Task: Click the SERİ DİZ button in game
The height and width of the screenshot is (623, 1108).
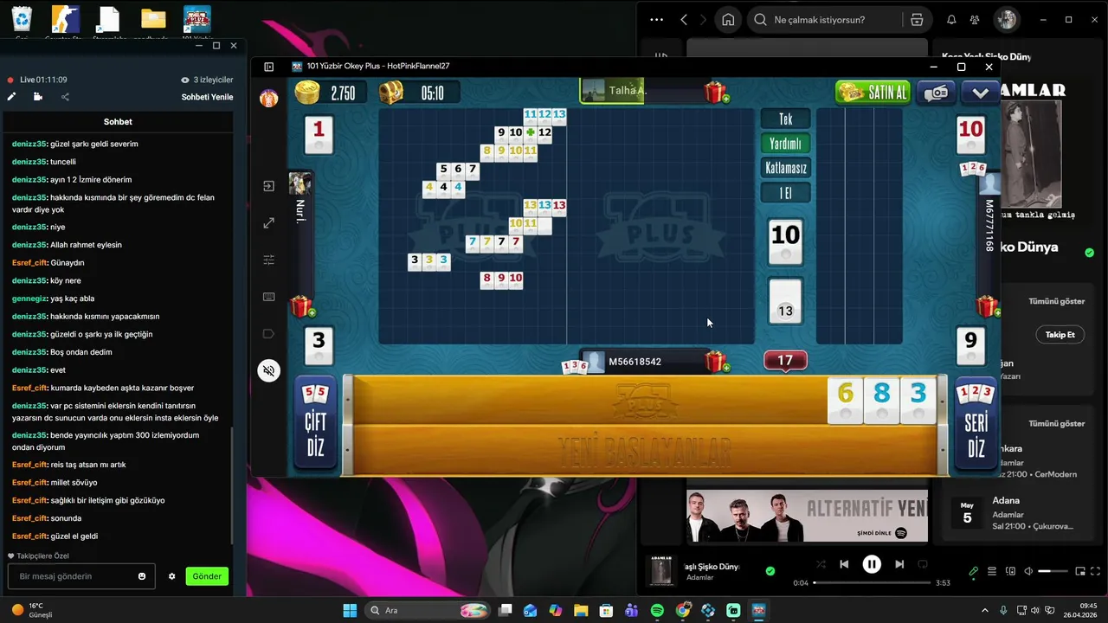Action: coord(976,422)
